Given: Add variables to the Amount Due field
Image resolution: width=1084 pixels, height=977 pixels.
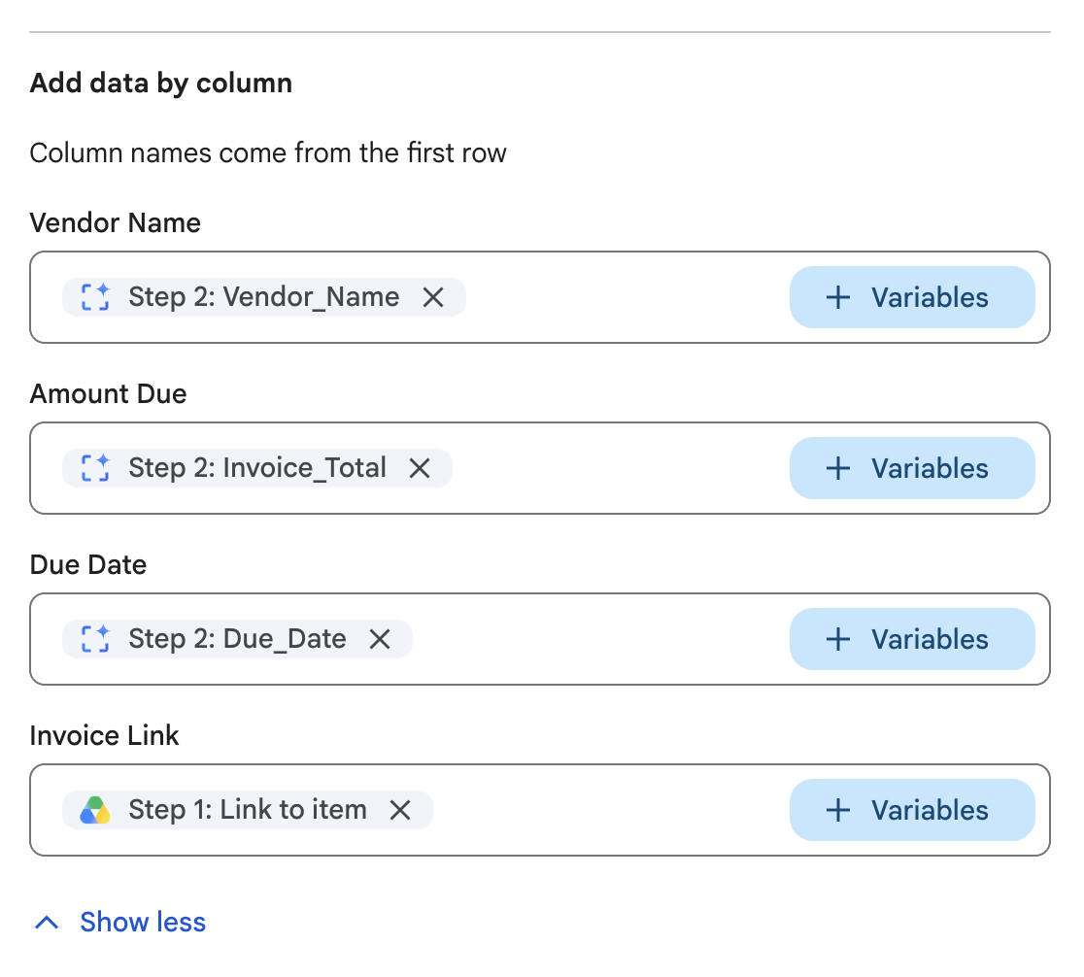Looking at the screenshot, I should click(x=912, y=468).
